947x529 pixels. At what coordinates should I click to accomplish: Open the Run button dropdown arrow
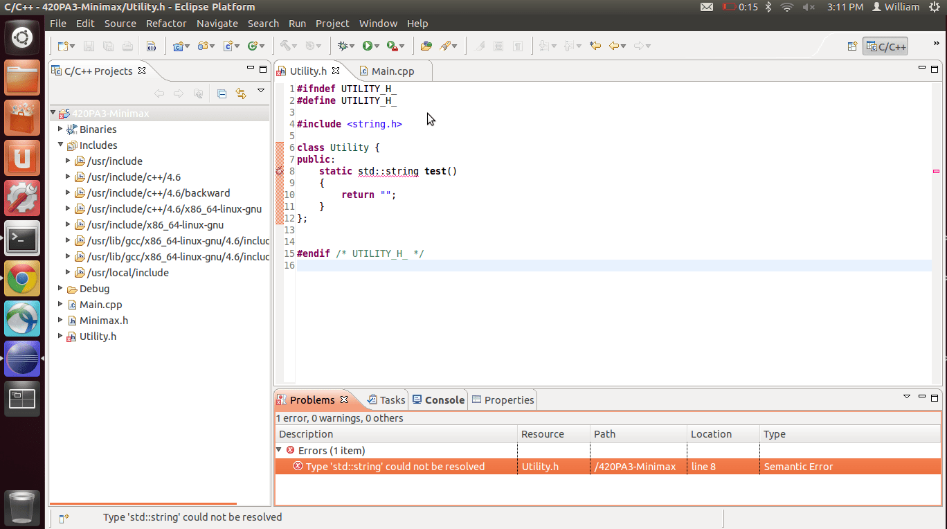(378, 45)
